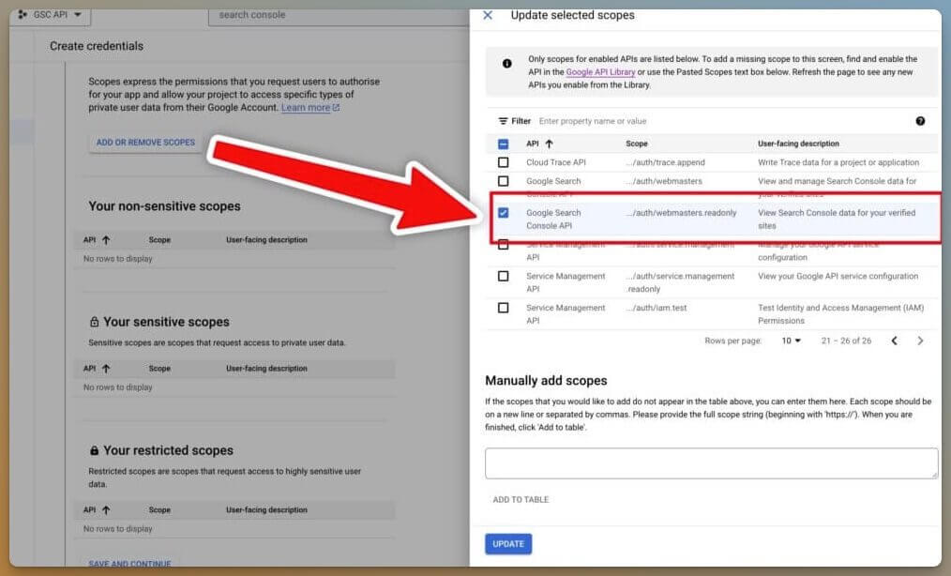
Task: Click ADD TO TABLE button
Action: point(521,499)
